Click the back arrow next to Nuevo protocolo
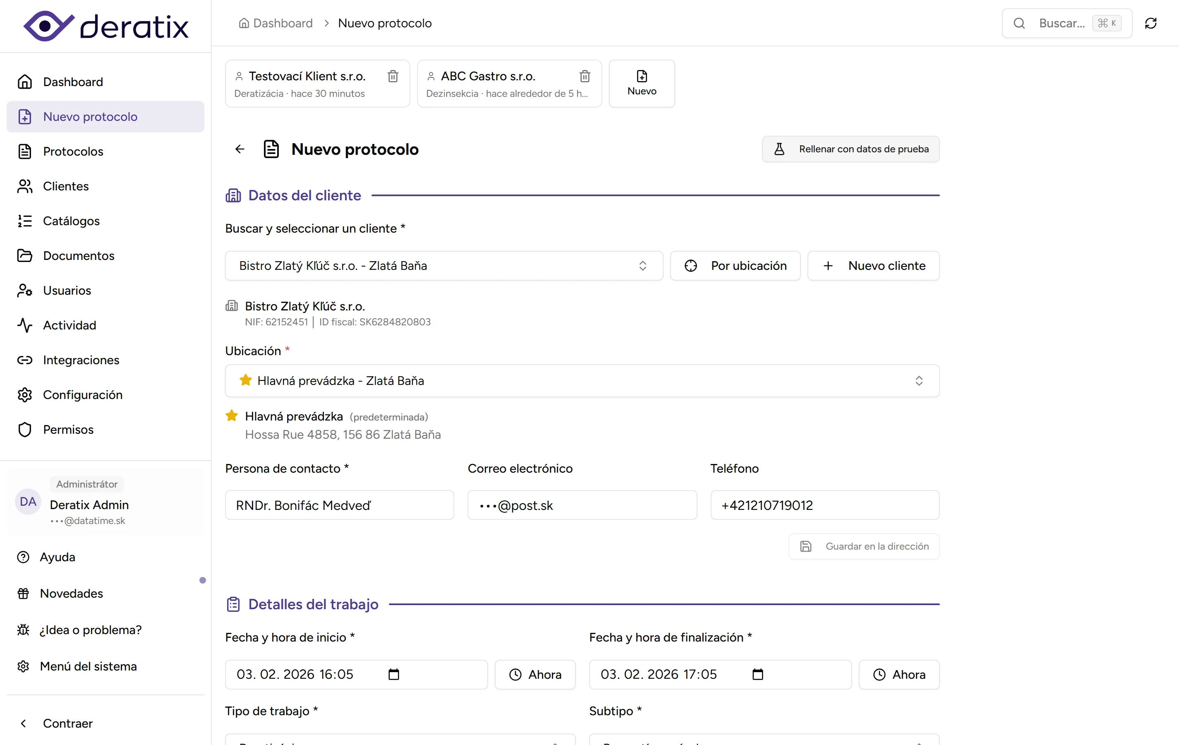1179x745 pixels. 240,149
